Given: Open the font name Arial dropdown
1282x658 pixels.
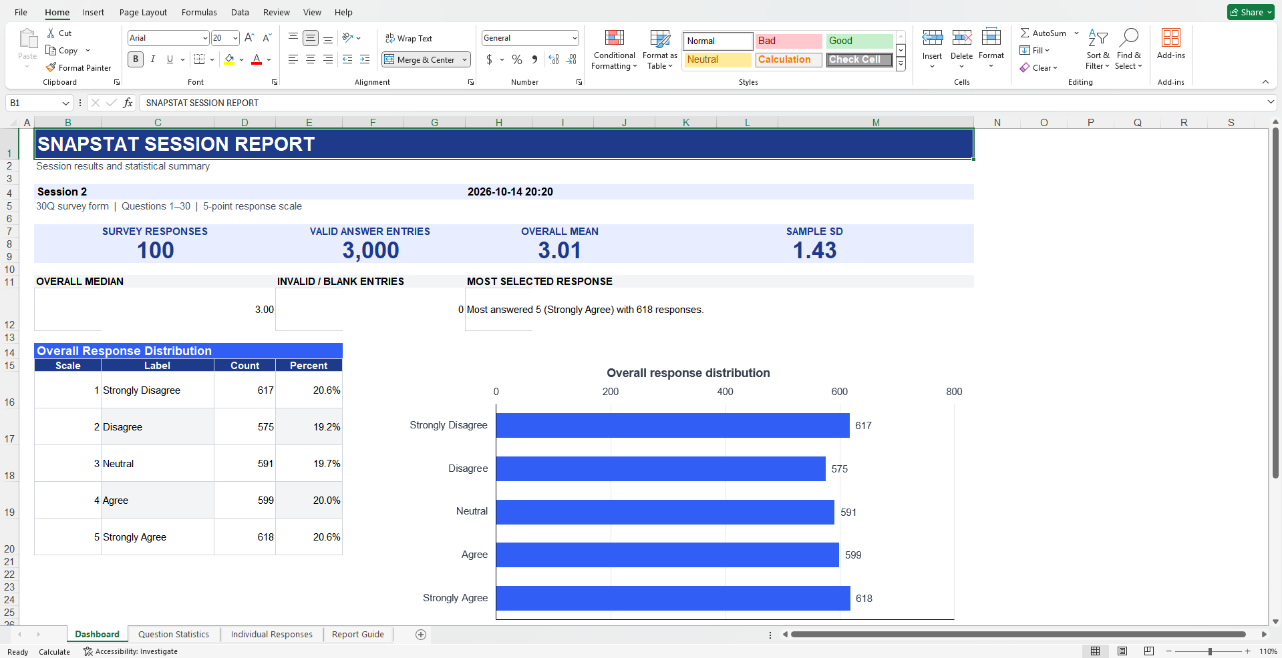Looking at the screenshot, I should pos(205,38).
